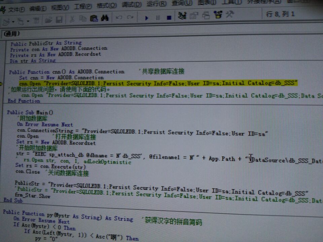Click the Copy icon
This screenshot has height=242, width=323.
point(83,19)
